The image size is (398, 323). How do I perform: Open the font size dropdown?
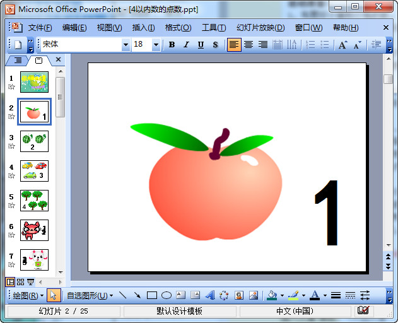click(x=156, y=45)
